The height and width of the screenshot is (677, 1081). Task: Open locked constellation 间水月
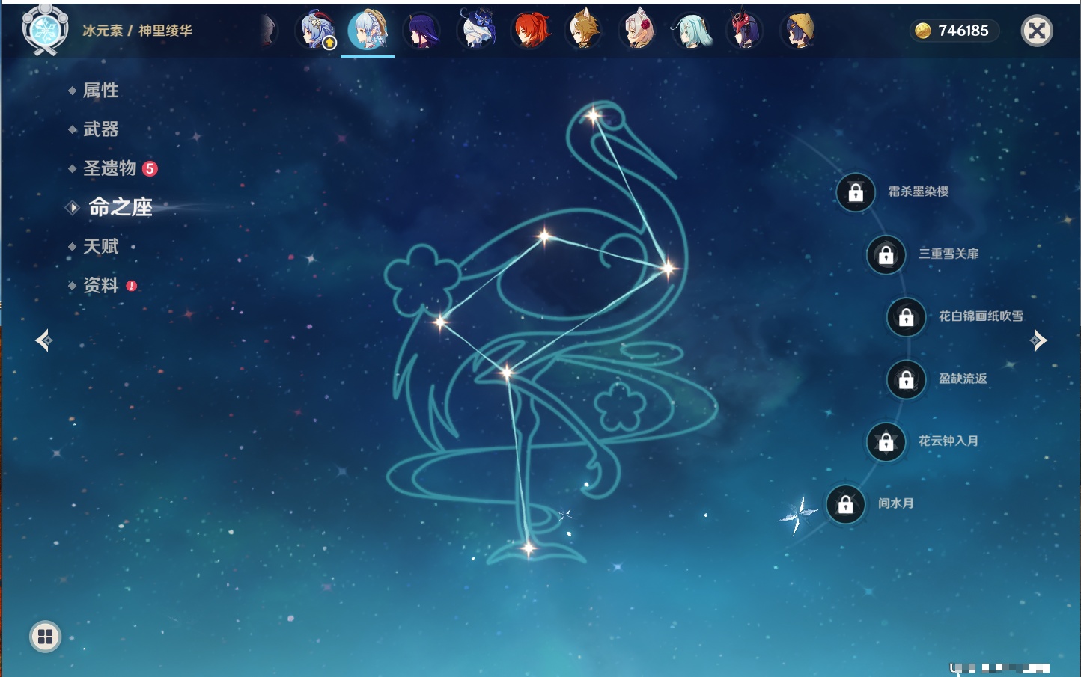point(846,504)
